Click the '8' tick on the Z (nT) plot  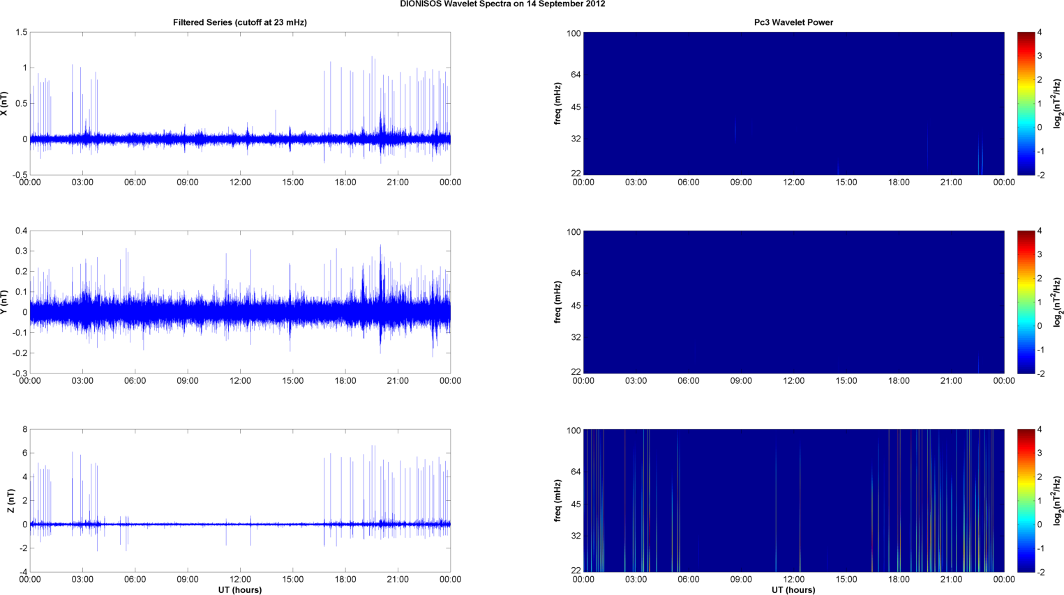[x=24, y=430]
